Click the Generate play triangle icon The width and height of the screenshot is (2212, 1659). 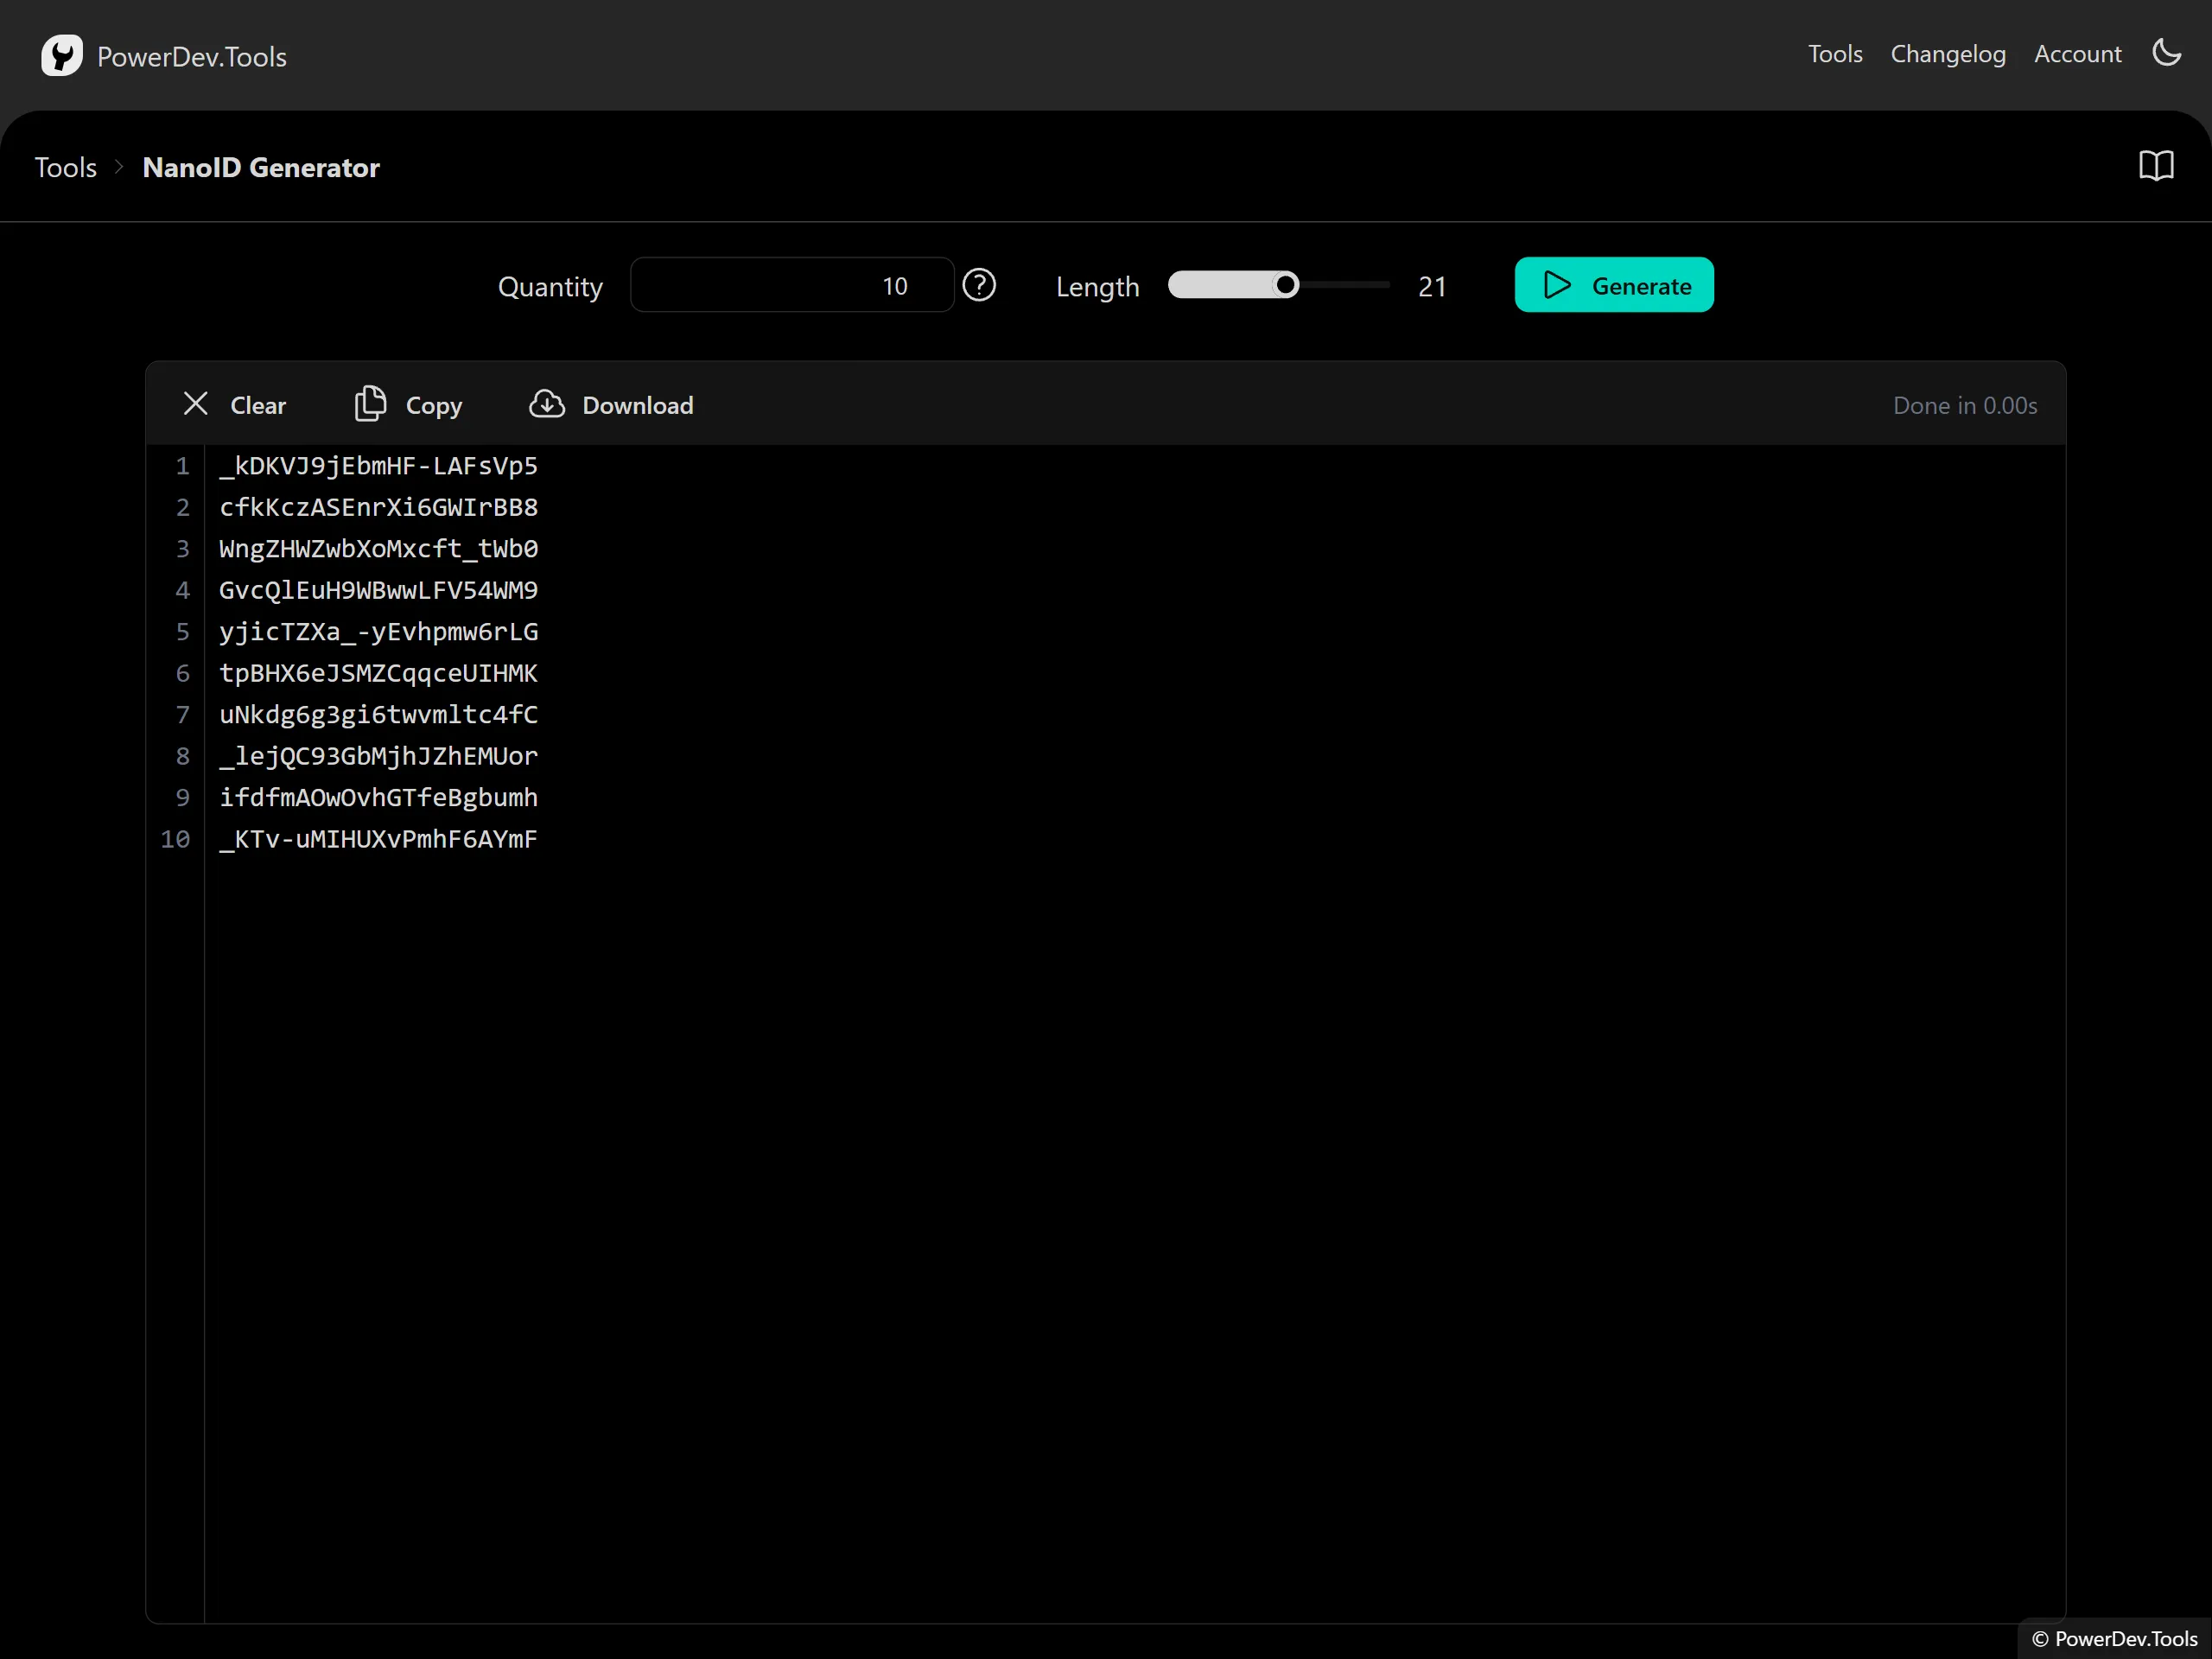[1557, 285]
